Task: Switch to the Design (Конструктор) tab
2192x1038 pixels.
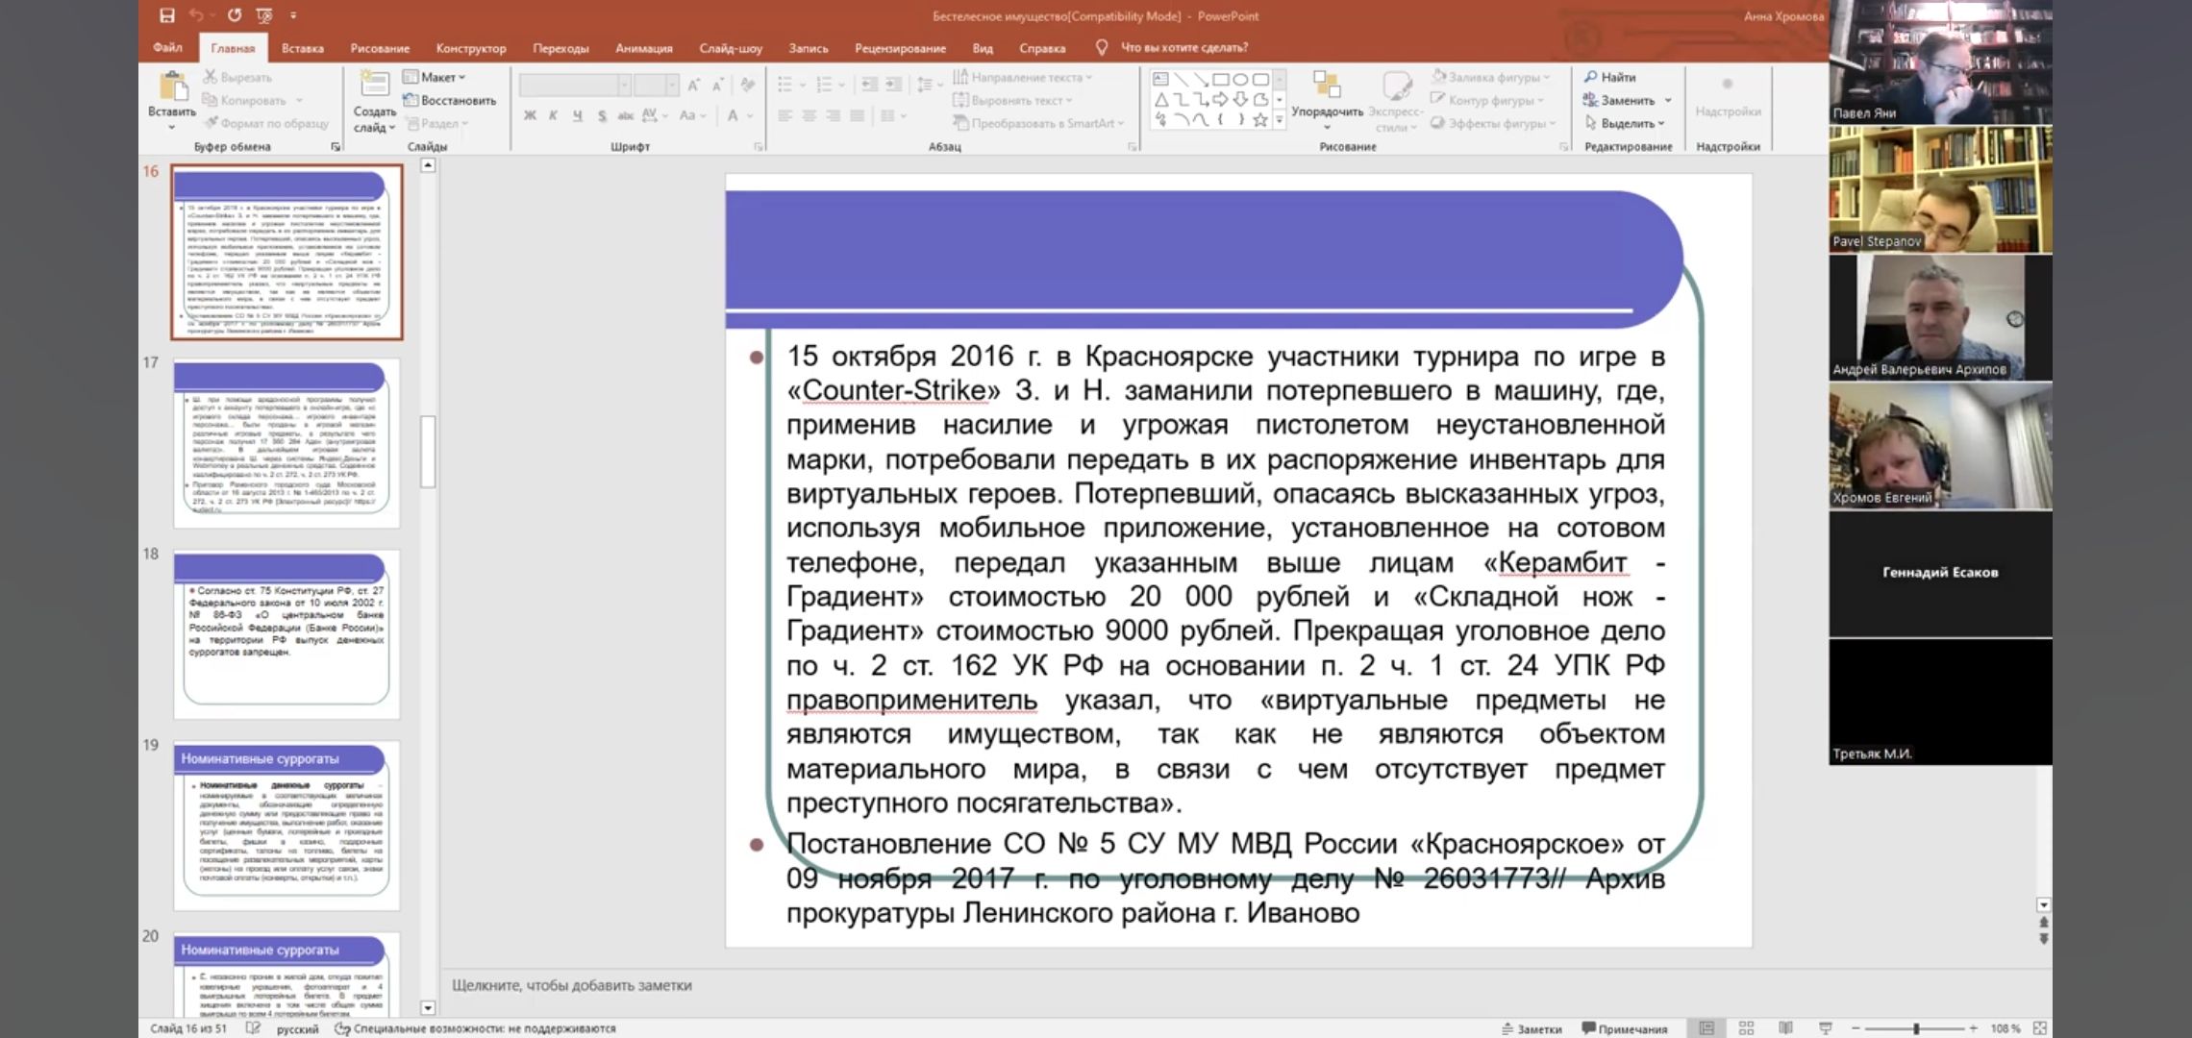Action: [471, 48]
